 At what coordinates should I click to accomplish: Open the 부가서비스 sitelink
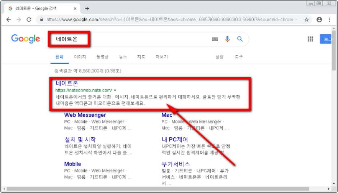click(176, 164)
